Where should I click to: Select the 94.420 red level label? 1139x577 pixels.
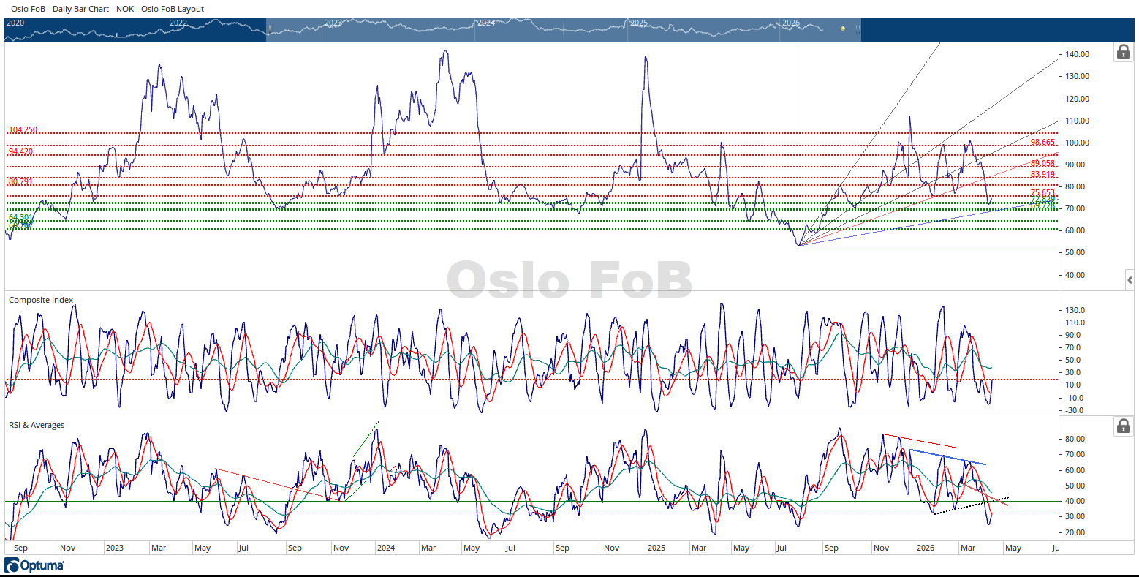[21, 151]
